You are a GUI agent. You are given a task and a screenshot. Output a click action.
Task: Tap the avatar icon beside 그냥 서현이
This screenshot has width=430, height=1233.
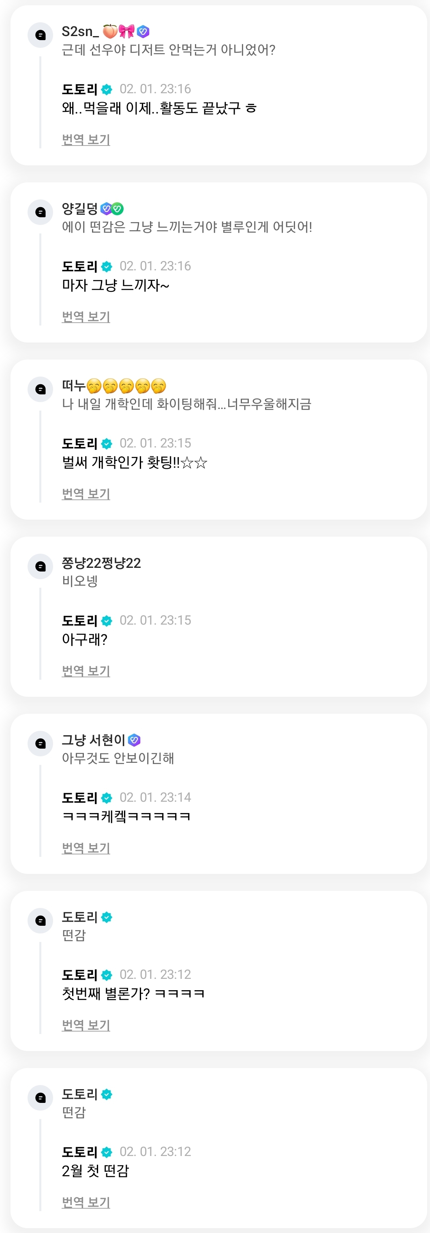coord(41,743)
